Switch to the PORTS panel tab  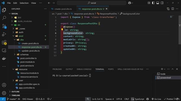pos(111,69)
